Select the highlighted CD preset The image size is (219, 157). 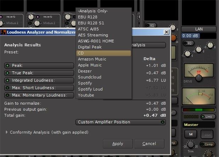click(103, 53)
